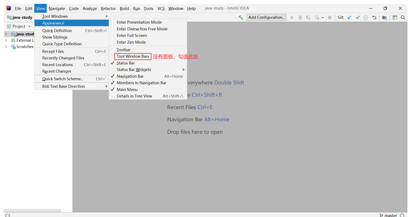Viewport: 411px width, 217px height.
Task: Open the Project view dropdown
Action: coord(29,27)
